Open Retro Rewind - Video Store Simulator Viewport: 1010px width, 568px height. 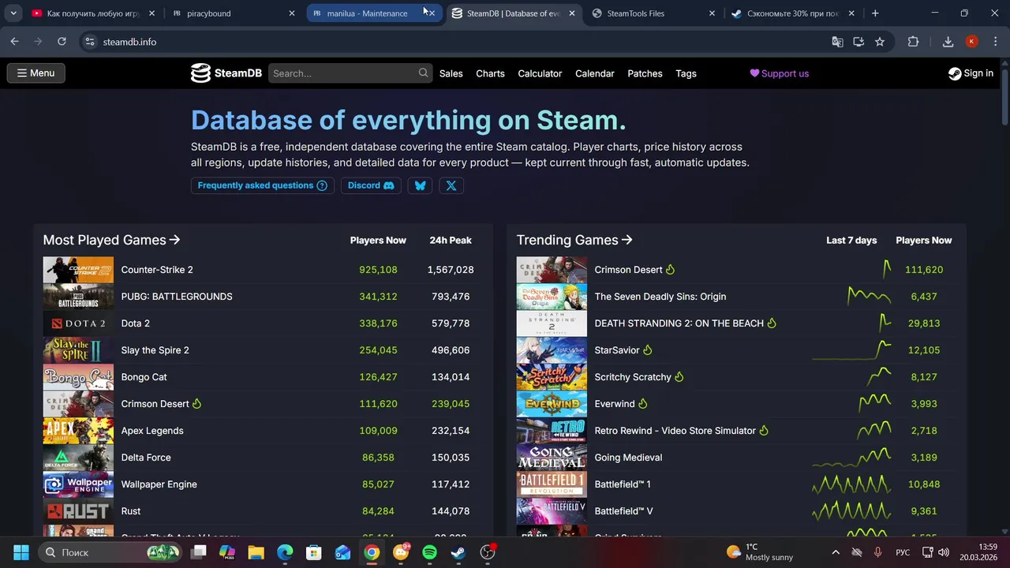click(675, 431)
